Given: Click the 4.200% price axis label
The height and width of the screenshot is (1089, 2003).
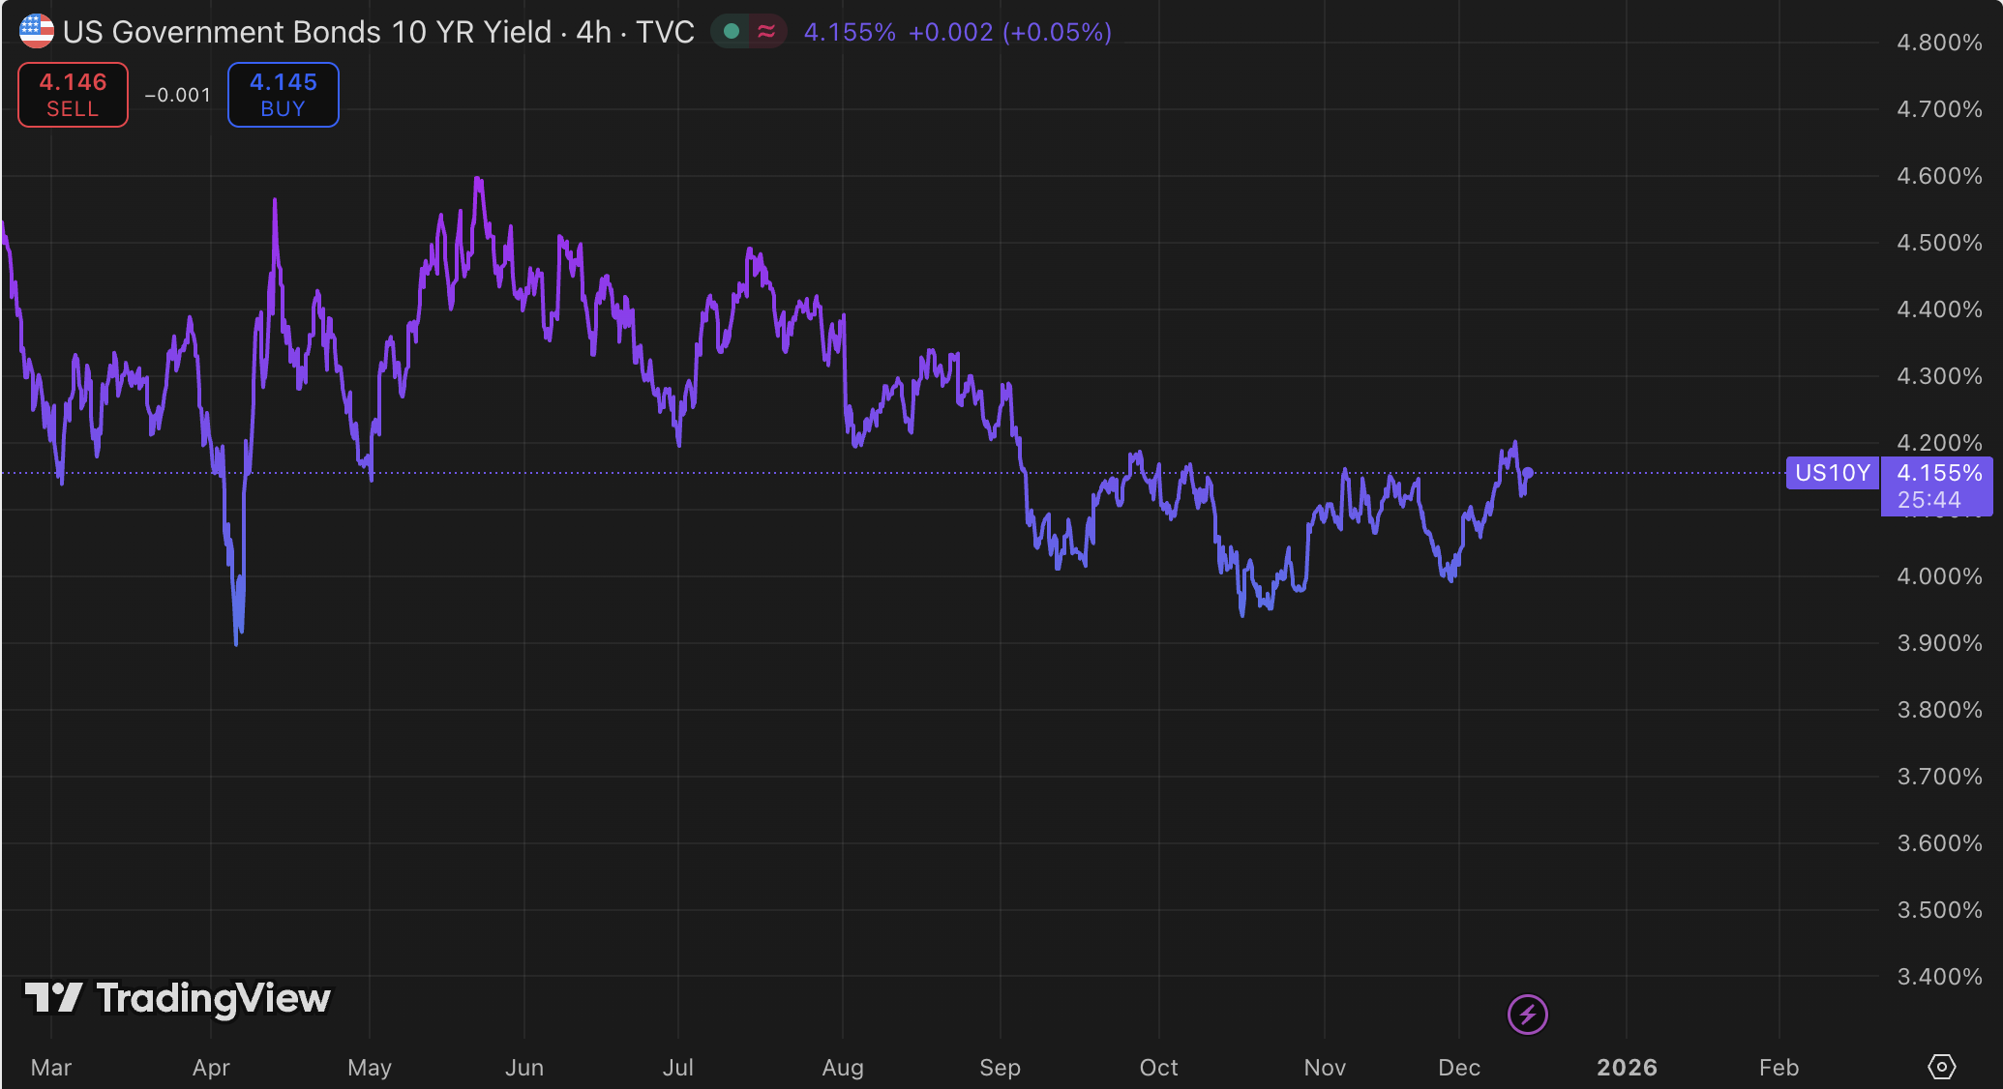Looking at the screenshot, I should pos(1939,443).
